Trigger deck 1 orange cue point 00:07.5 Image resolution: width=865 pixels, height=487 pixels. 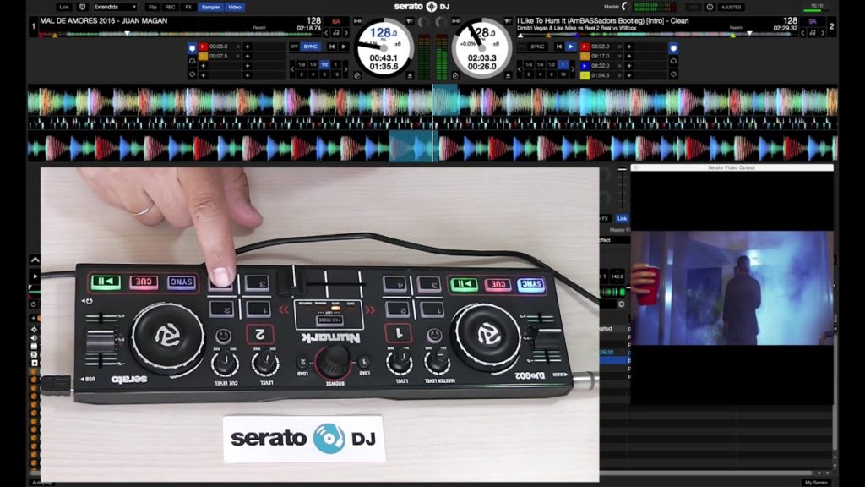click(x=203, y=57)
